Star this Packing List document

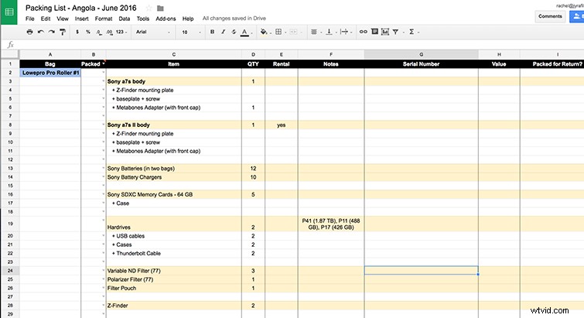click(149, 8)
